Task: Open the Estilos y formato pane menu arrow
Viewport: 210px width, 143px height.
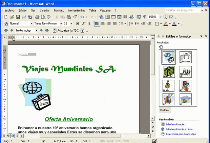Action: pyautogui.click(x=201, y=36)
